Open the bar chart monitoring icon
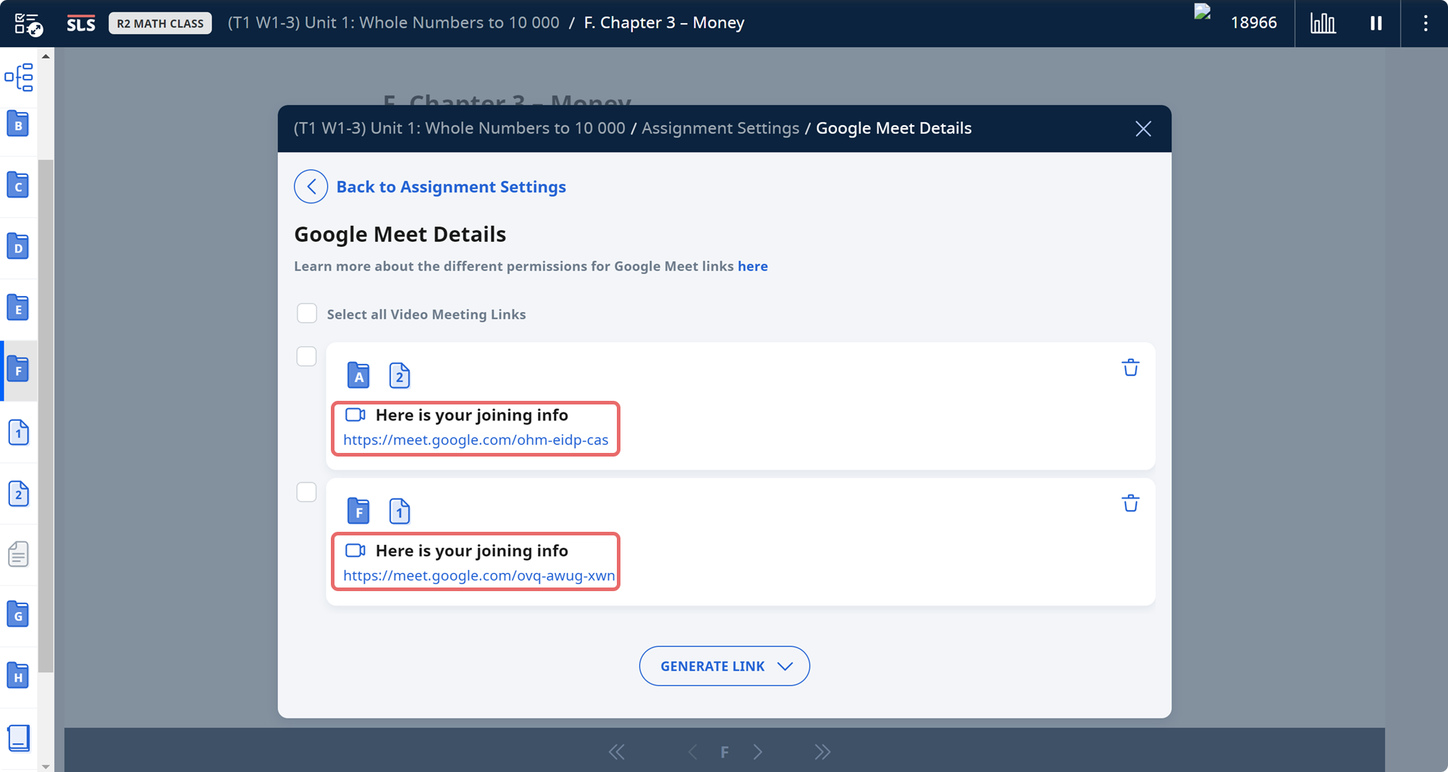The image size is (1448, 772). pos(1323,23)
